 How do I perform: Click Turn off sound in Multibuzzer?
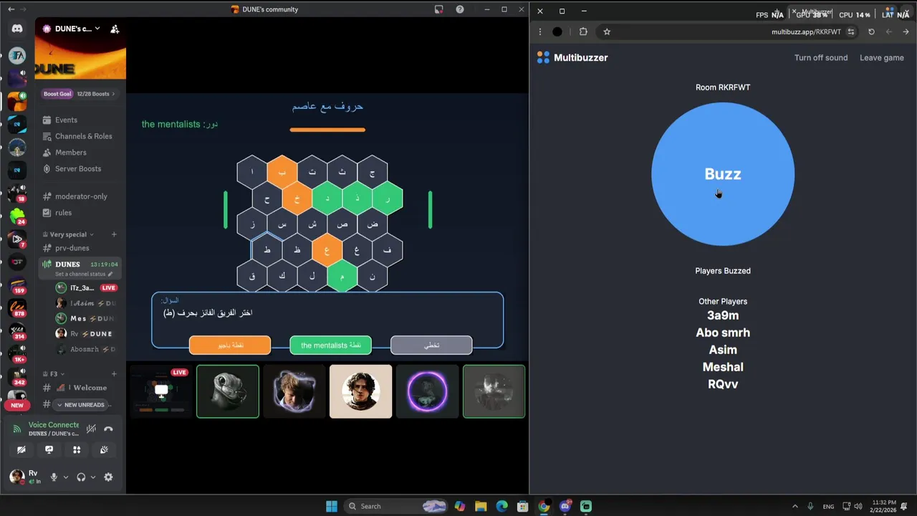821,58
